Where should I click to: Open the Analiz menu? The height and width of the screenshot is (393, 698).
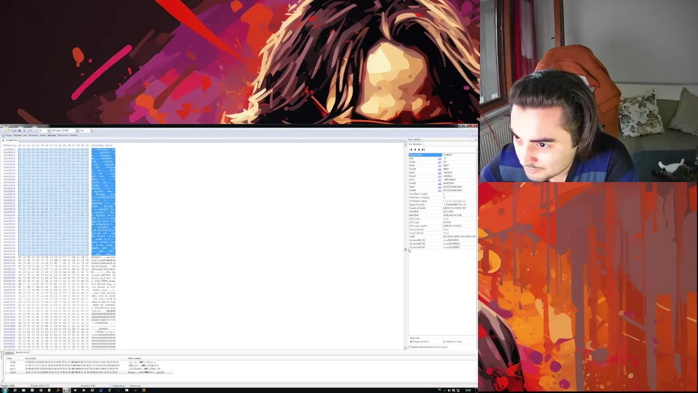tap(43, 135)
